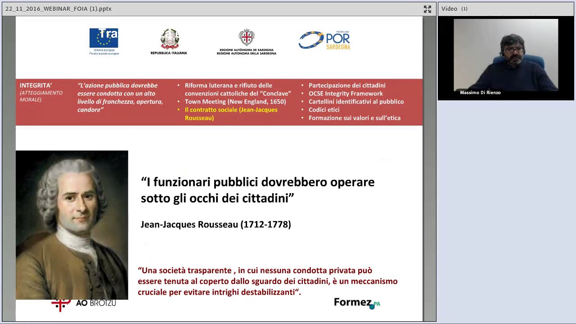Image resolution: width=576 pixels, height=324 pixels.
Task: Click the bullet Cartellini identificativi al pubblico
Action: 356,102
